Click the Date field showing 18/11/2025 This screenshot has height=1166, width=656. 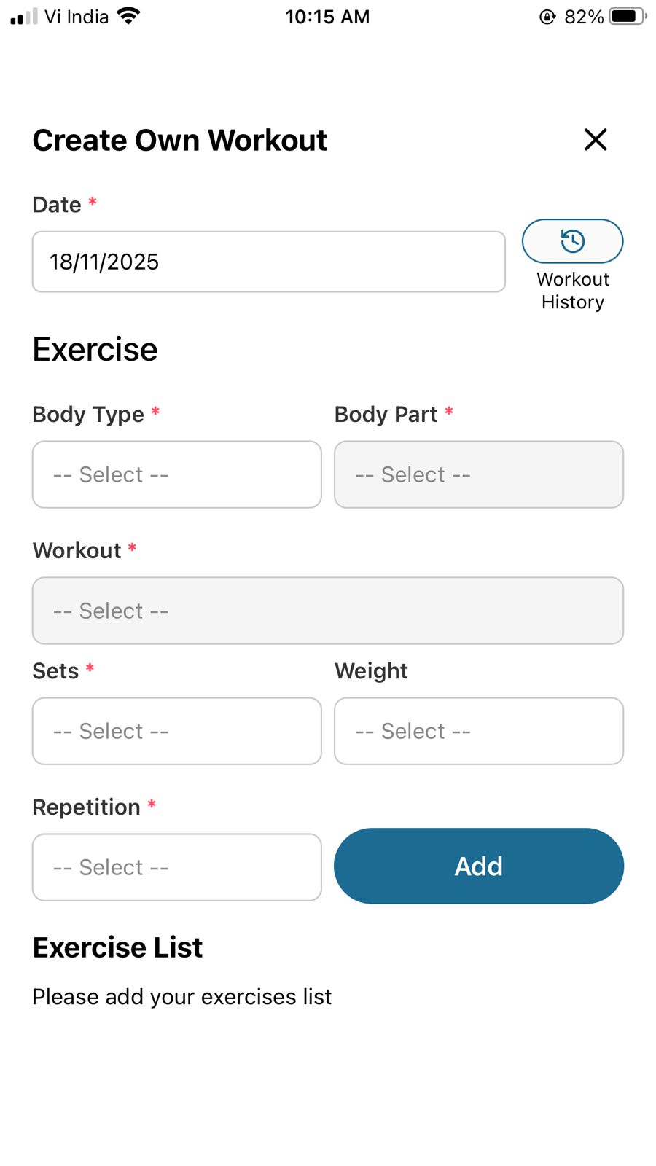click(x=268, y=262)
